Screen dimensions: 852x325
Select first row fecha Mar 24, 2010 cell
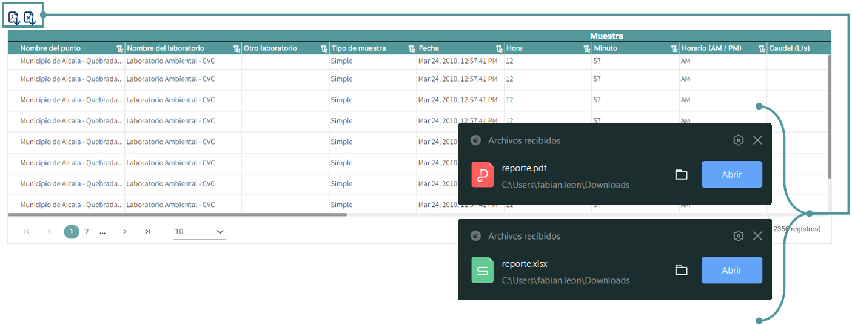click(x=460, y=61)
